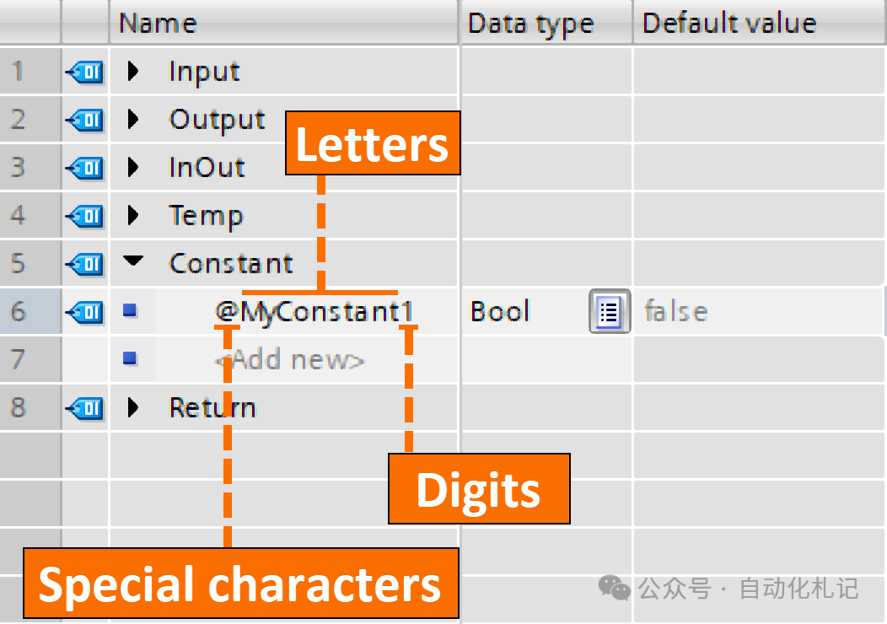Image resolution: width=887 pixels, height=624 pixels.
Task: Click the tag icon in the InOut row
Action: pyautogui.click(x=85, y=168)
